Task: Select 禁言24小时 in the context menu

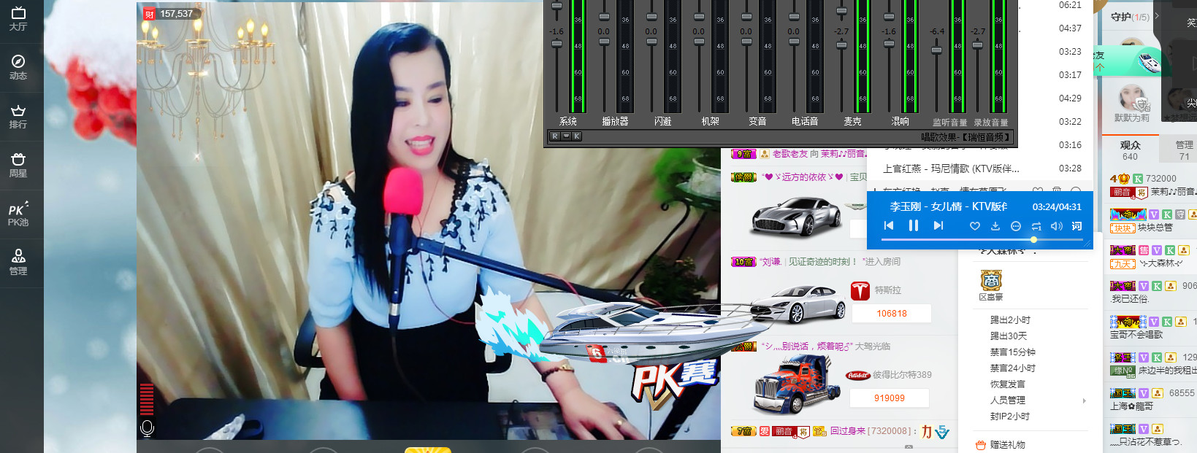Action: [1012, 368]
